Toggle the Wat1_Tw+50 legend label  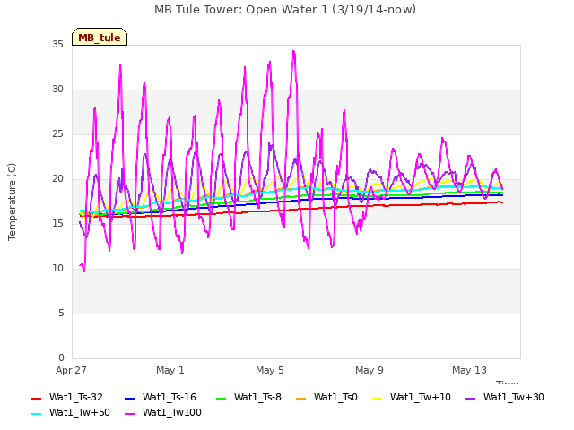80,412
